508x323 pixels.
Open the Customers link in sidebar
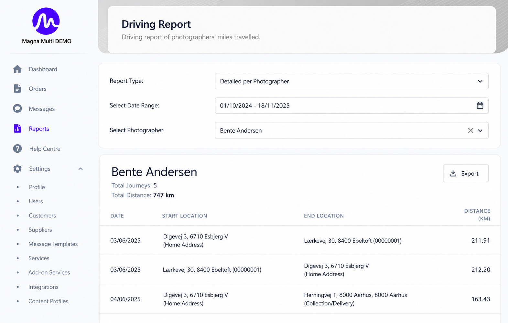click(x=42, y=216)
